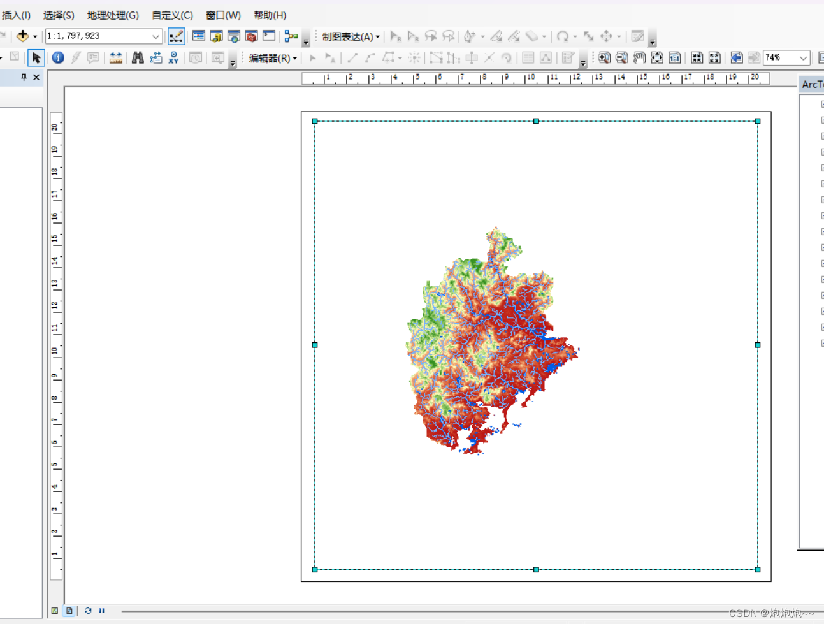This screenshot has width=824, height=624.
Task: Click the Refresh view button
Action: point(88,611)
